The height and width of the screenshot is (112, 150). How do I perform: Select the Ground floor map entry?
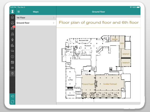pos(36,23)
